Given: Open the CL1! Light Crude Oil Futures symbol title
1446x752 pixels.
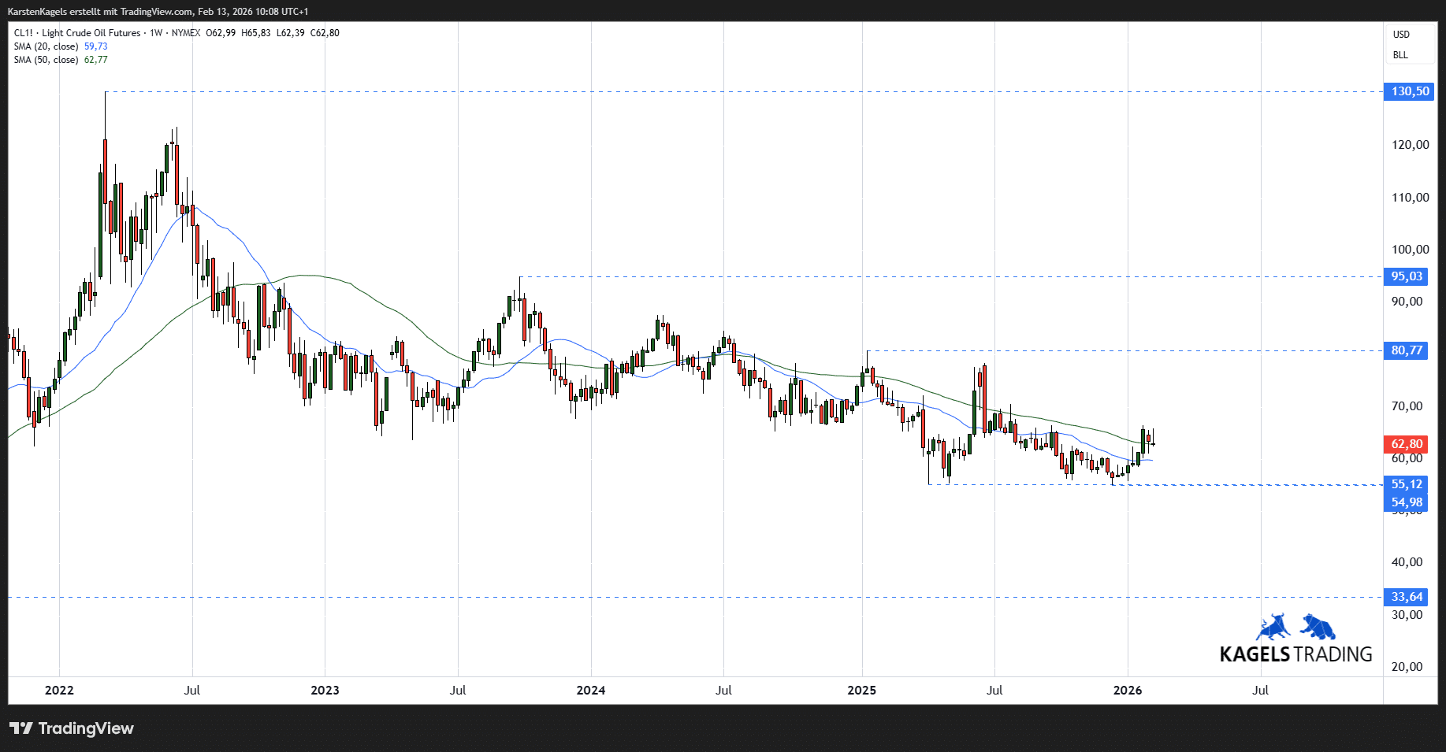Looking at the screenshot, I should click(x=77, y=33).
